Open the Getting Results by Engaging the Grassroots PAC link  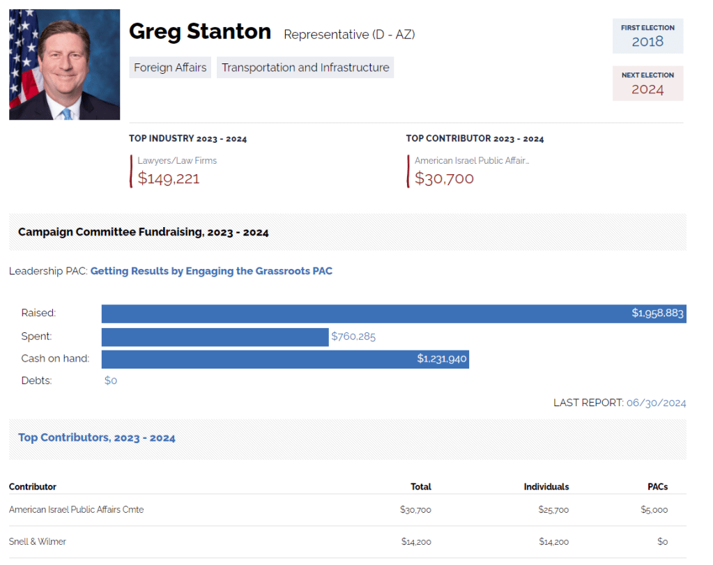click(x=211, y=271)
